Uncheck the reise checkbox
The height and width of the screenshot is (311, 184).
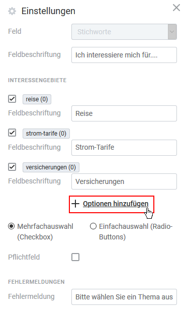12,99
